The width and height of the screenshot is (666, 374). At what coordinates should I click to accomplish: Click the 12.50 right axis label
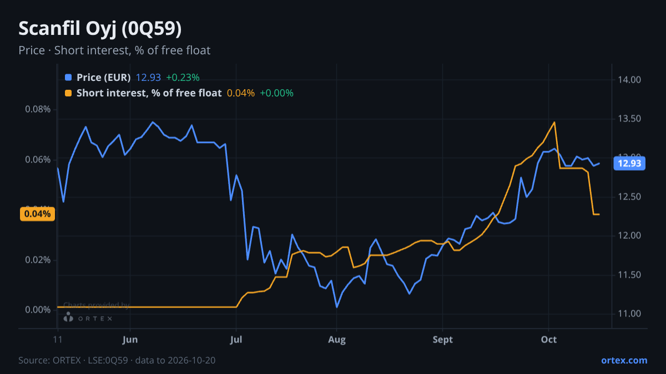(629, 197)
